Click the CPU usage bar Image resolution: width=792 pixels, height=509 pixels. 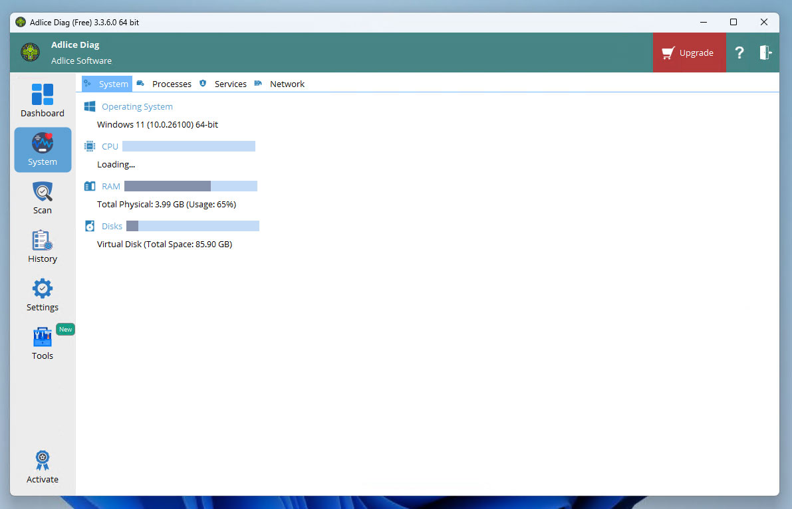click(x=189, y=146)
